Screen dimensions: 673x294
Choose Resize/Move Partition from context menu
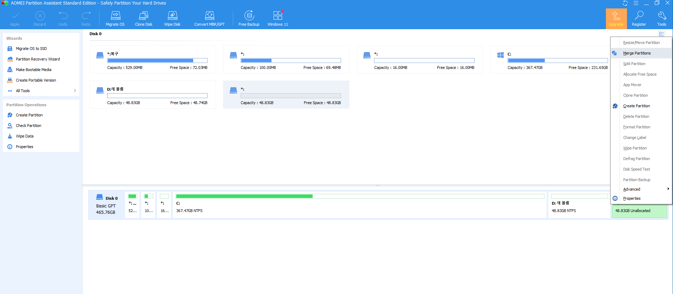(x=641, y=43)
